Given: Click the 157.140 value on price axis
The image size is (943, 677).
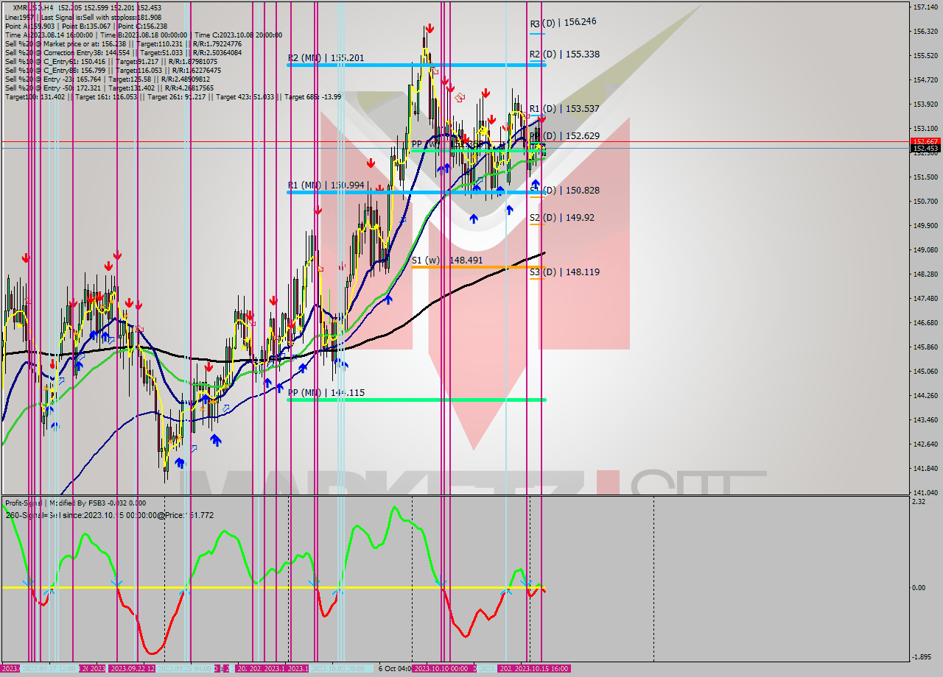Looking at the screenshot, I should [925, 7].
